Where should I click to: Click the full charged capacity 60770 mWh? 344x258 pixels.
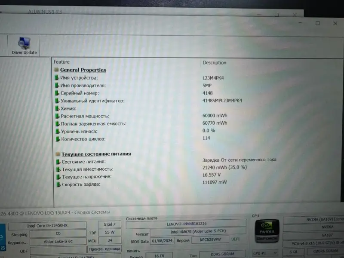click(x=215, y=123)
